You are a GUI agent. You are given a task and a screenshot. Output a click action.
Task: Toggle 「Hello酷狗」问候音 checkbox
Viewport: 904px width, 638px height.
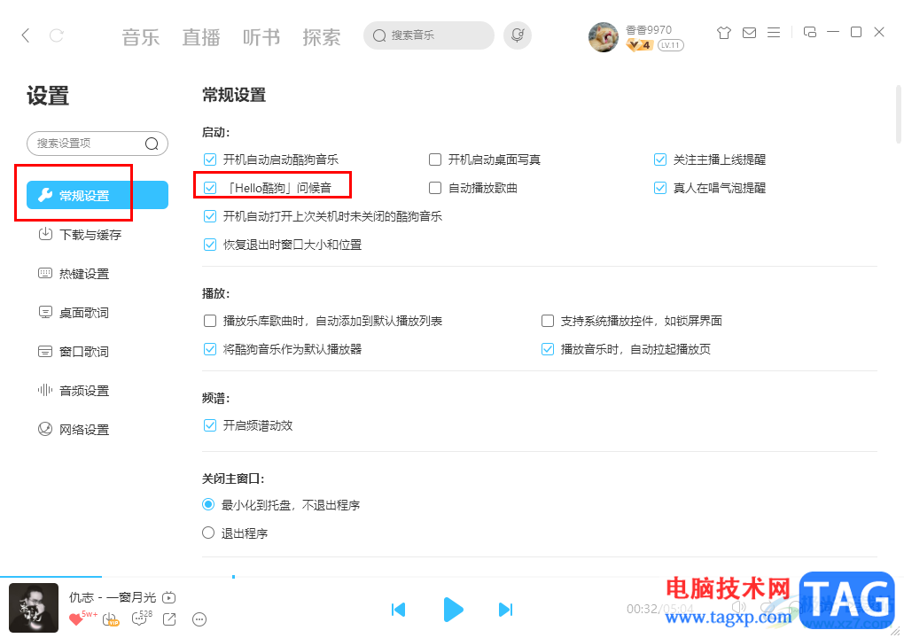(x=210, y=188)
